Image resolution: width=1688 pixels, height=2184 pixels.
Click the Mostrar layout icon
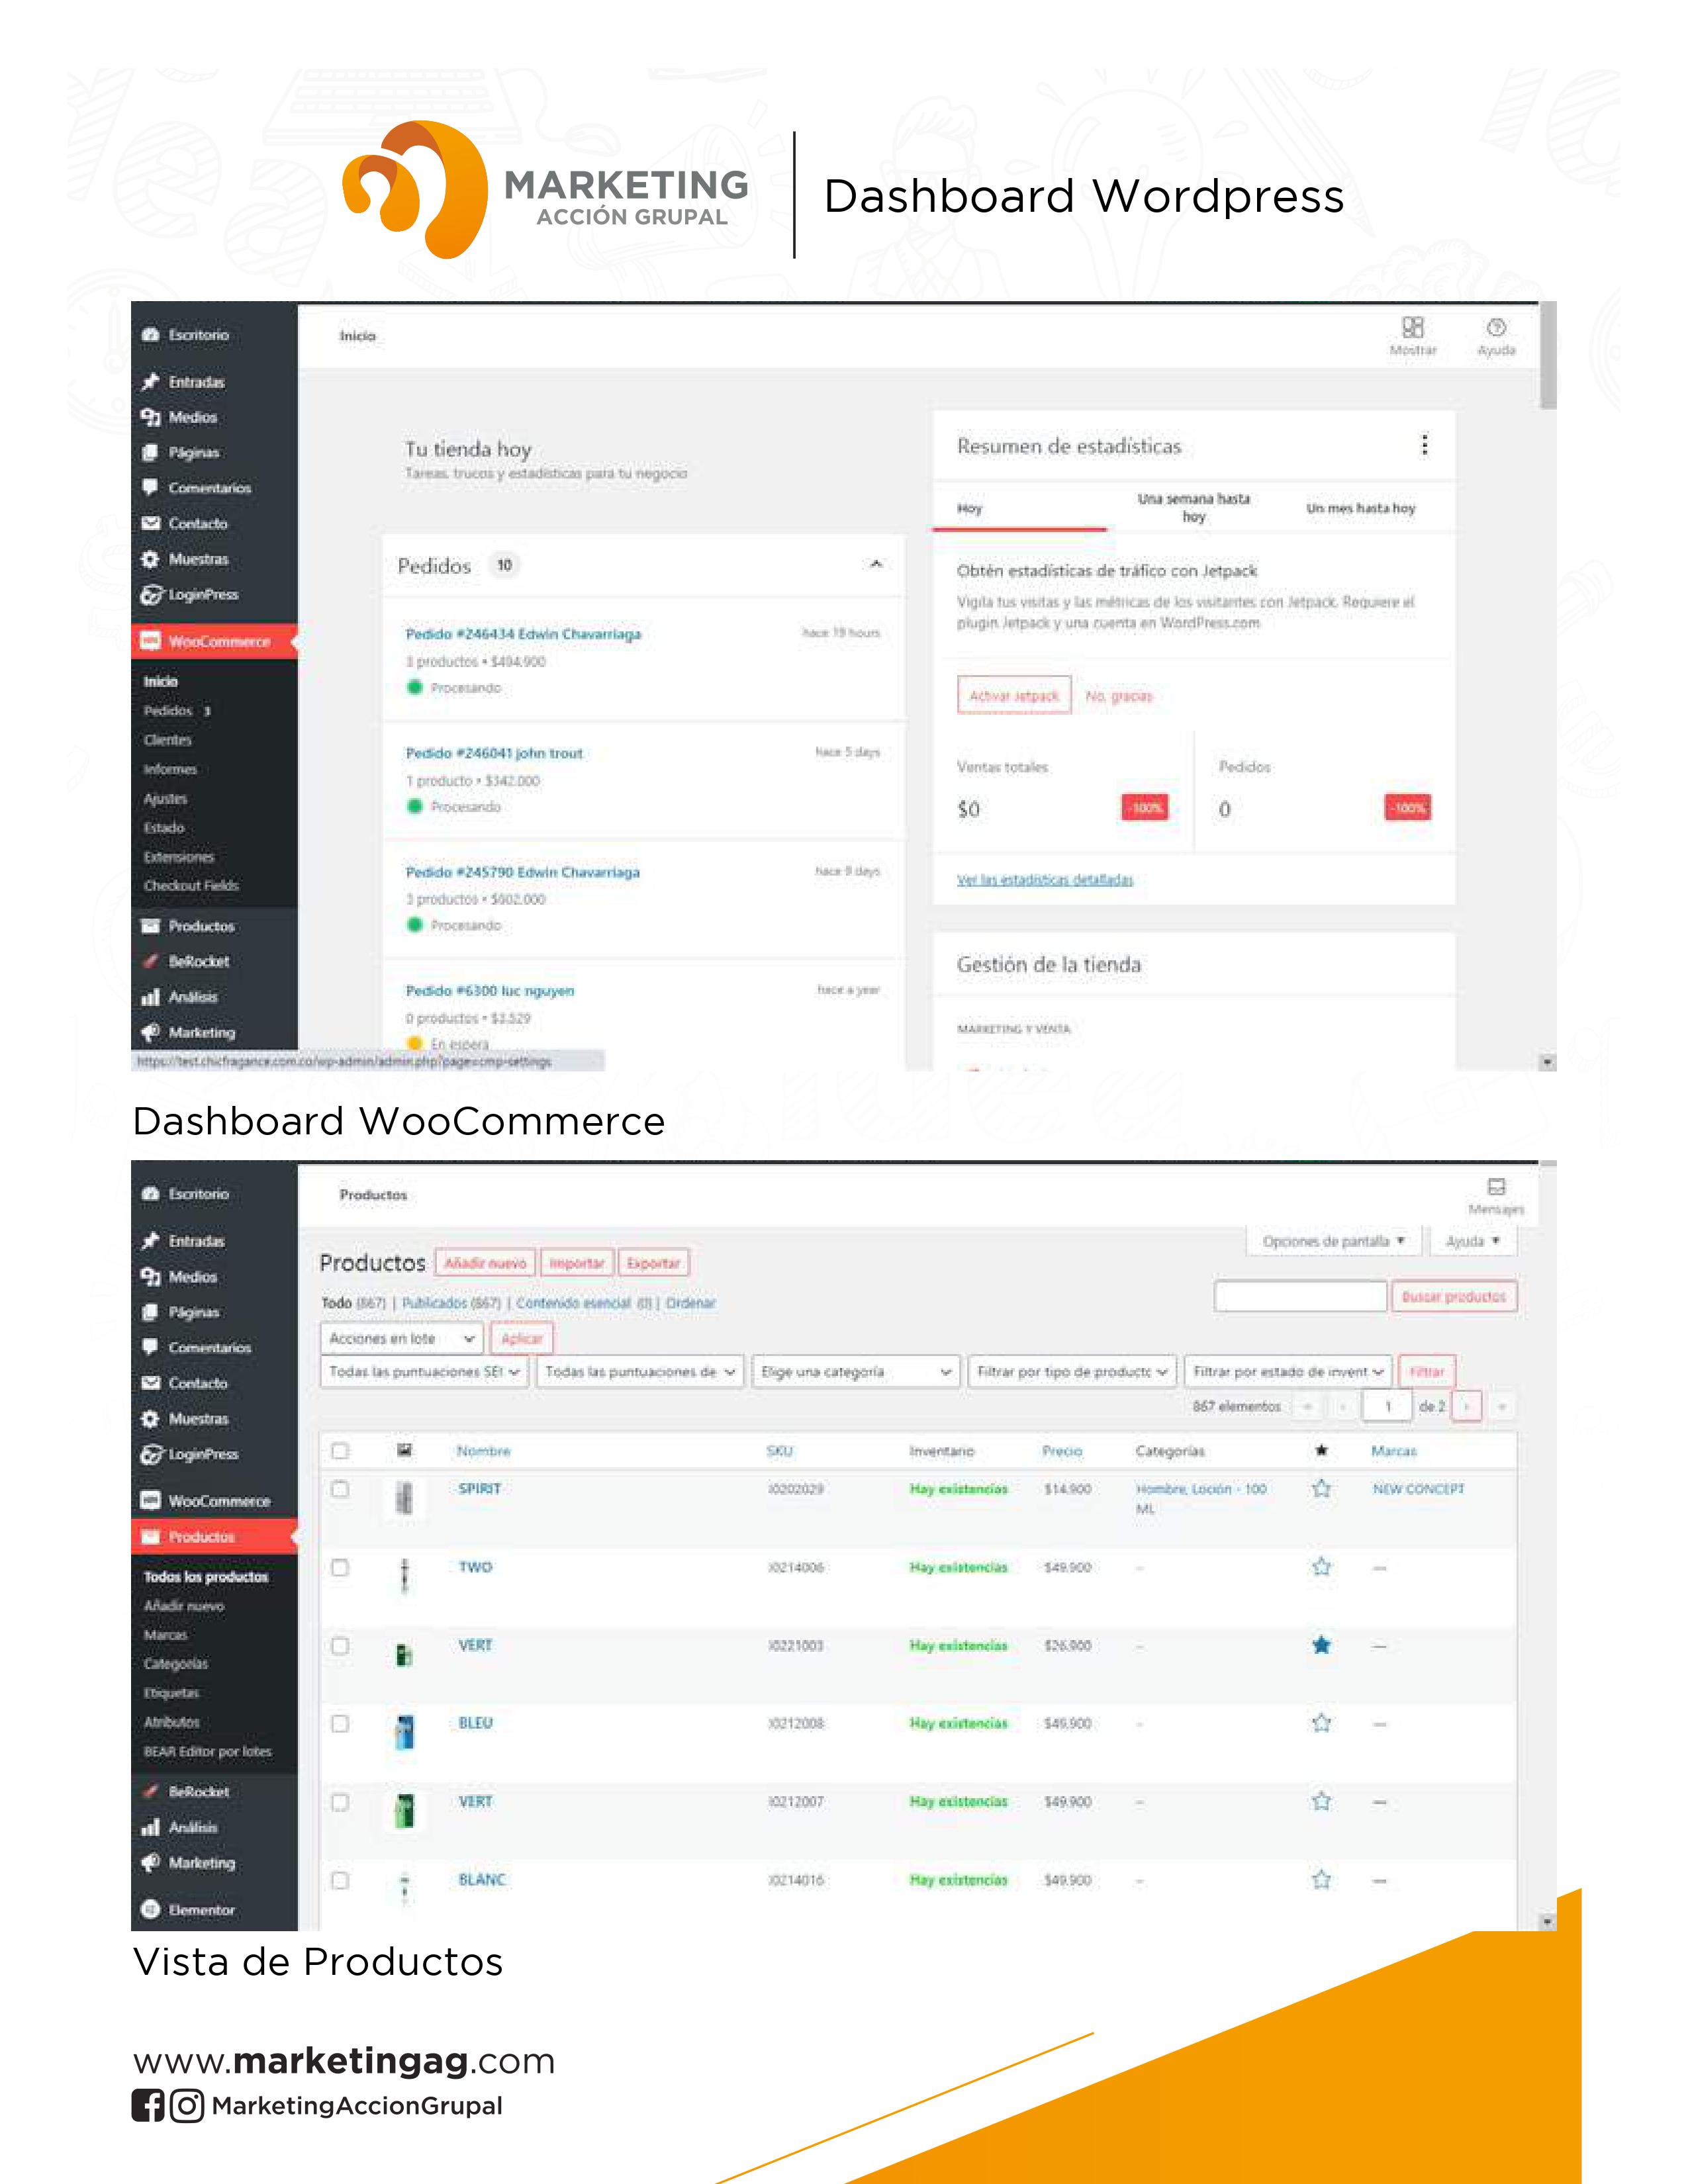(x=1412, y=328)
